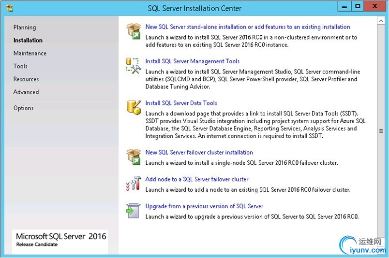Go to the Maintenance section
Viewport: 389px width, 258px height.
pos(30,53)
